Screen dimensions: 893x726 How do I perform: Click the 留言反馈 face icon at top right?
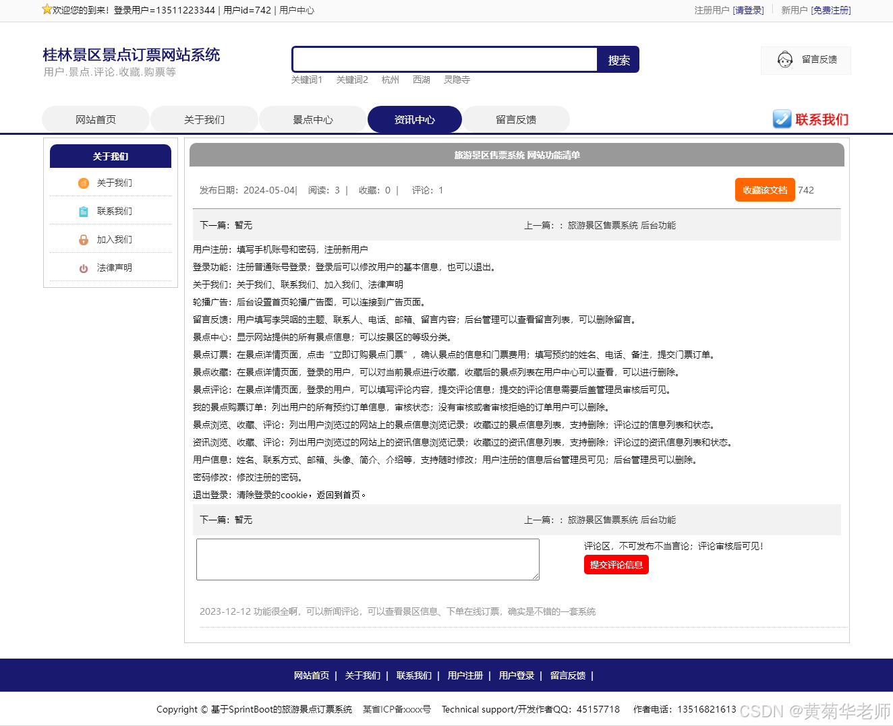click(784, 59)
